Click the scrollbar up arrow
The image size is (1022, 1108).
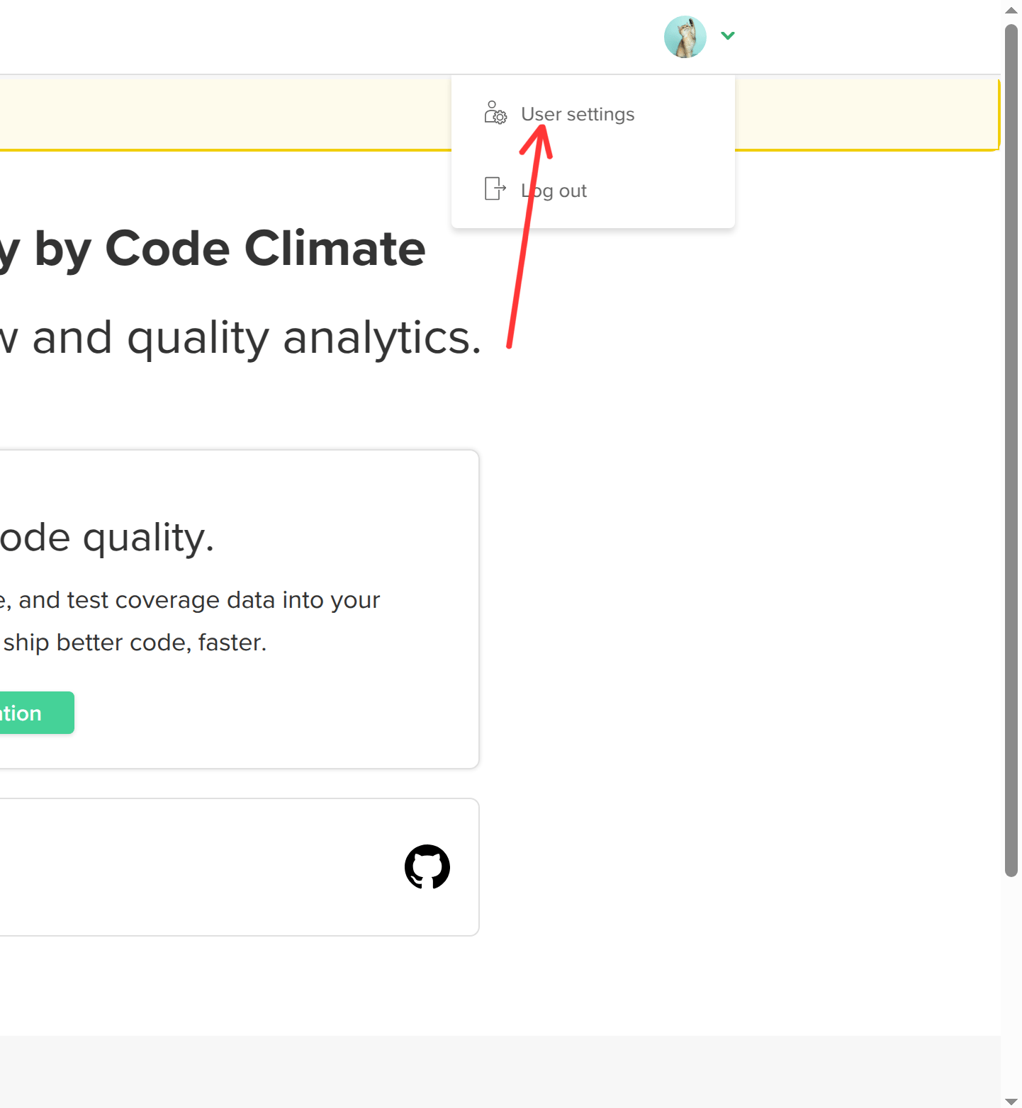coord(1011,10)
